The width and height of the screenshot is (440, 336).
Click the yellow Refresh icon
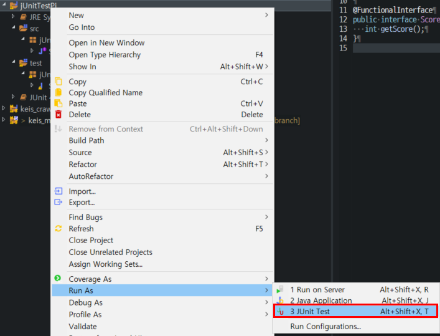pyautogui.click(x=59, y=229)
